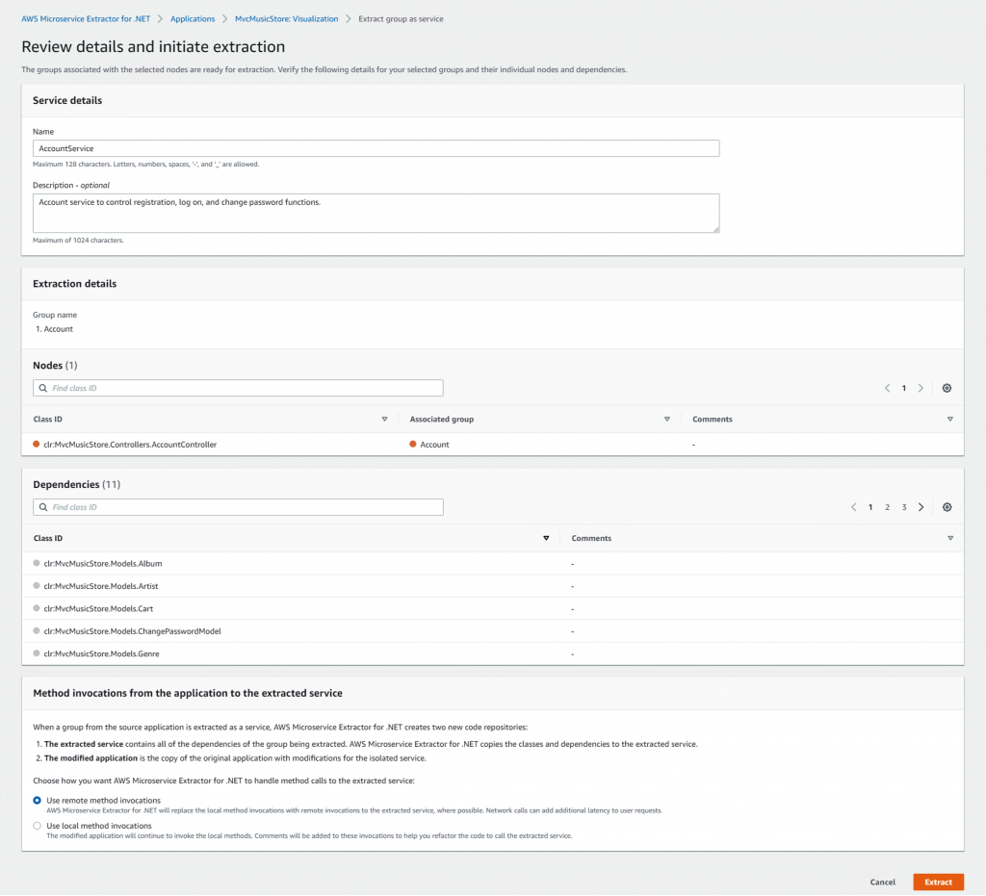Click the magnifier icon in Dependencies search box
The image size is (986, 896).
[42, 506]
